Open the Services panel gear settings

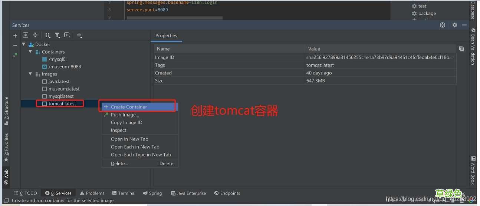455,25
